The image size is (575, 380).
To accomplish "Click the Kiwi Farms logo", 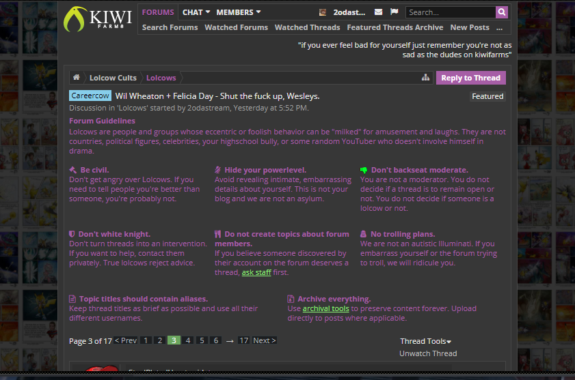I will tap(98, 19).
